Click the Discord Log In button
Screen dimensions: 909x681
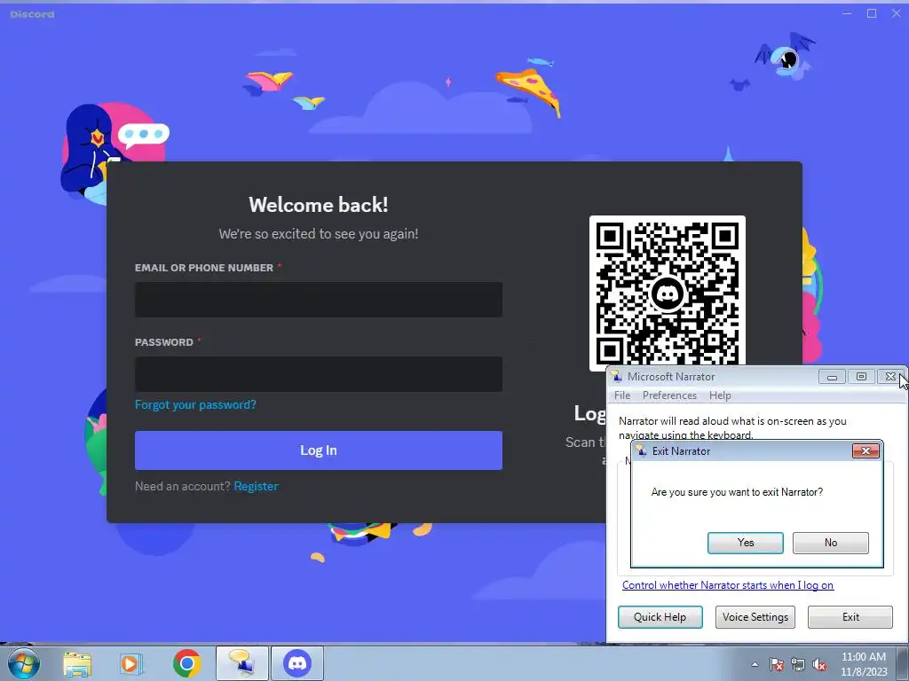coord(319,450)
